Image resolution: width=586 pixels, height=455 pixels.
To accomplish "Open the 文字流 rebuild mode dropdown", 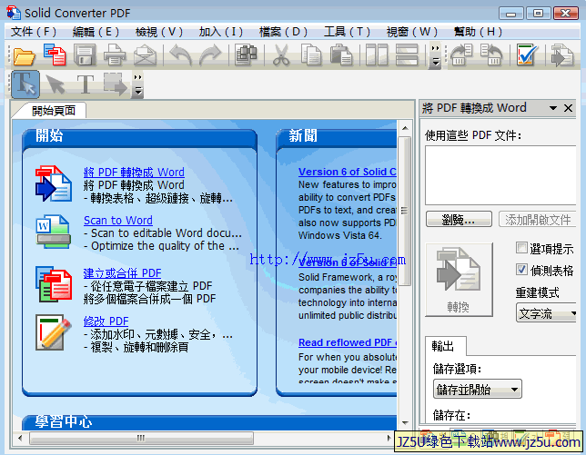I will [546, 313].
